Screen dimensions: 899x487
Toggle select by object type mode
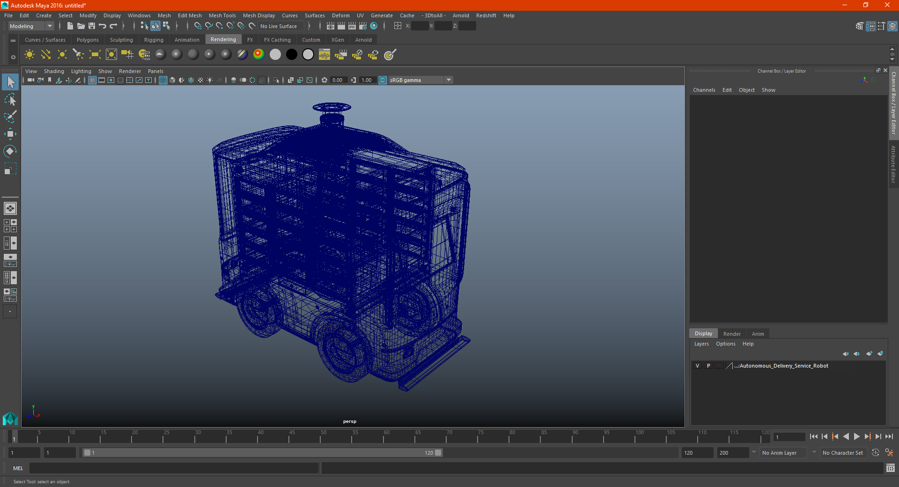155,26
